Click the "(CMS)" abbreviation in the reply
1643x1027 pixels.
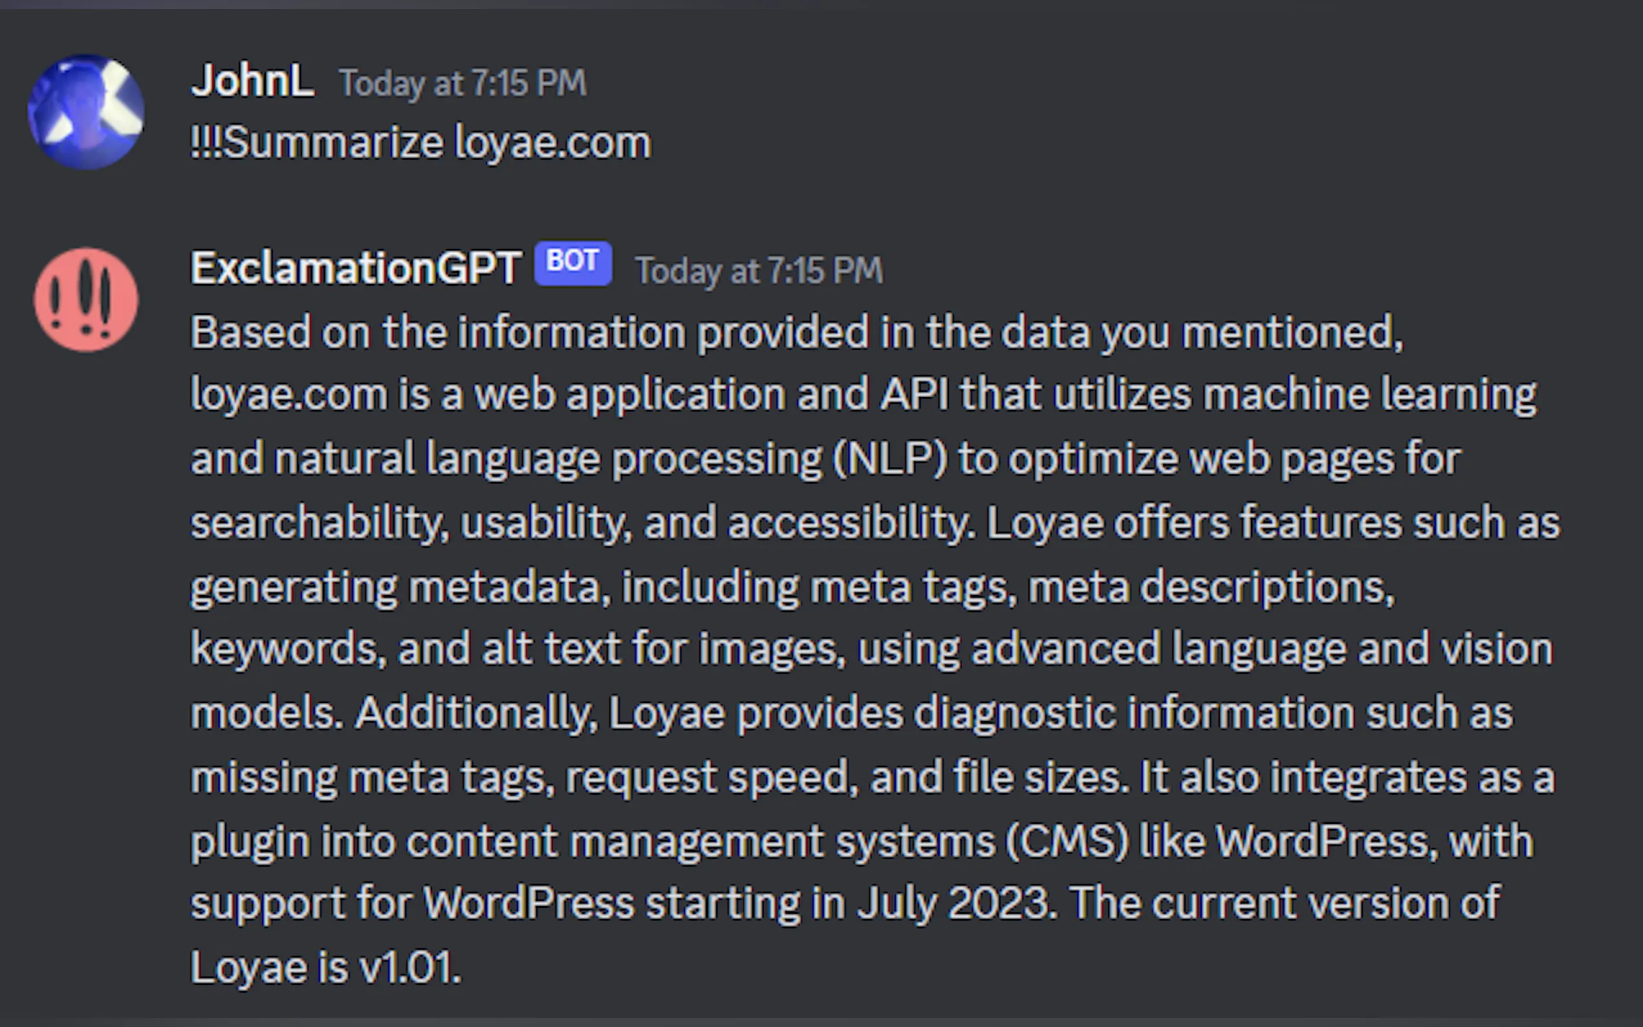(x=1067, y=841)
